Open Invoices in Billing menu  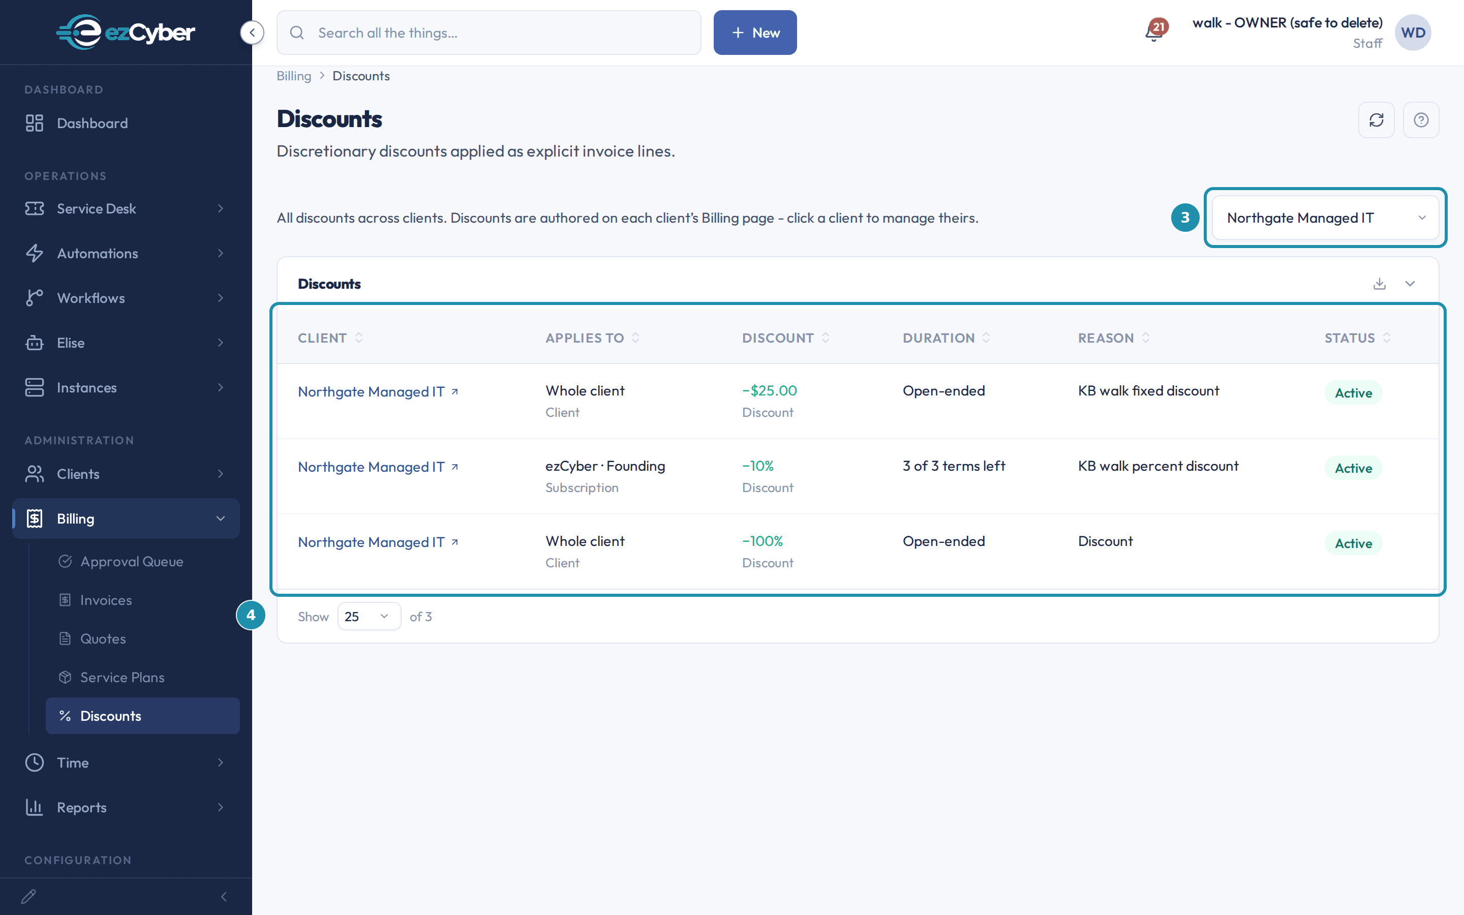point(143,600)
